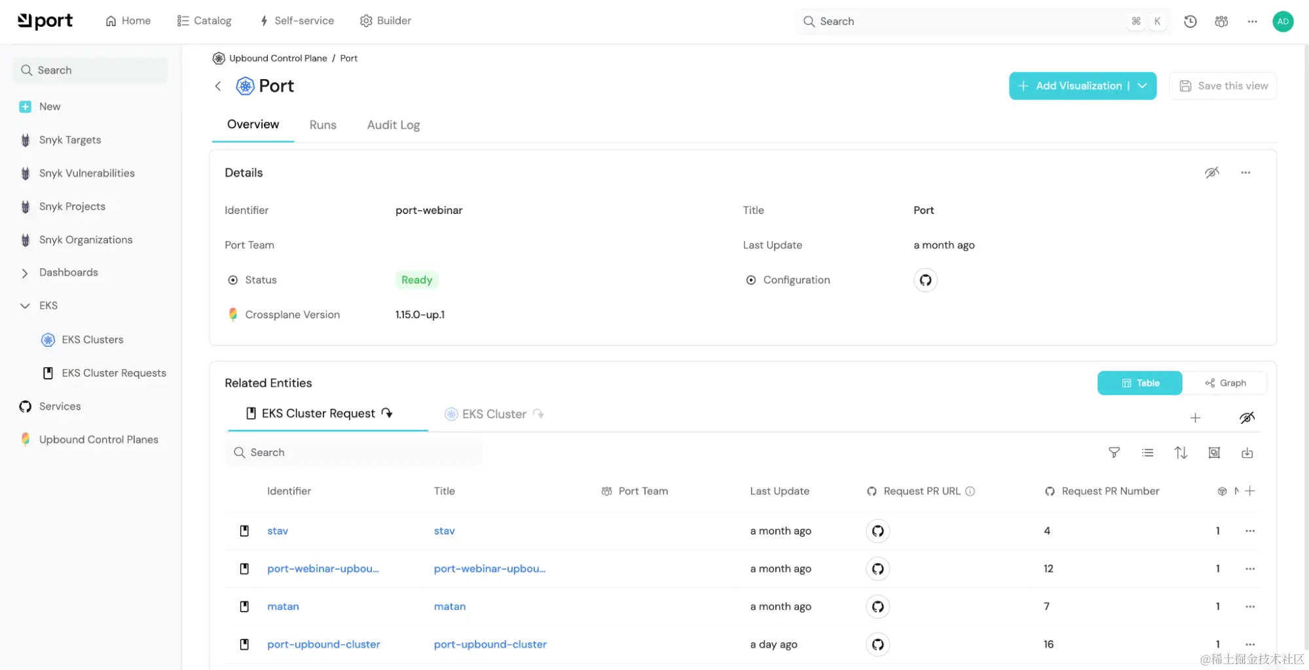This screenshot has height=670, width=1309.
Task: Add a new related entities tab
Action: point(1195,417)
